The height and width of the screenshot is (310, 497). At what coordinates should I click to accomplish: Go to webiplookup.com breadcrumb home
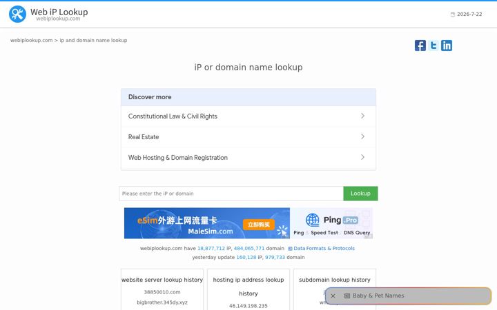pos(31,40)
